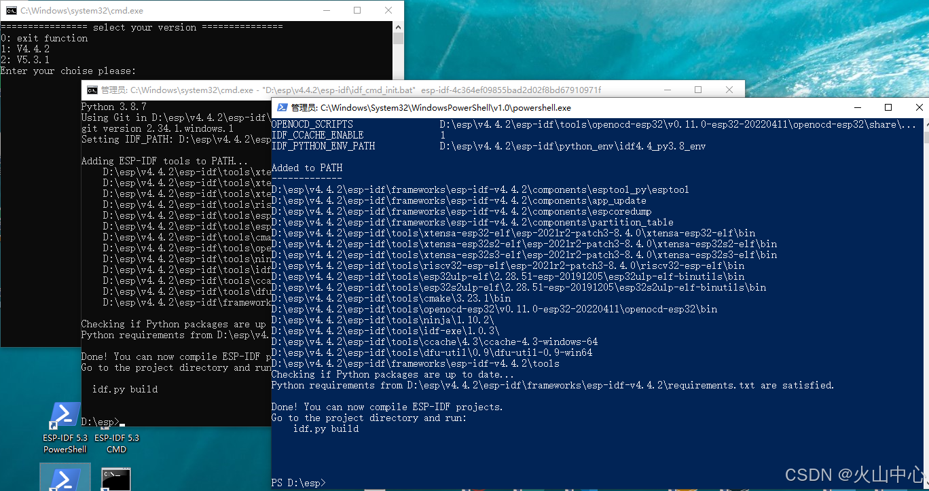This screenshot has height=491, width=929.
Task: Close the version-selection cmd.exe window
Action: point(388,11)
